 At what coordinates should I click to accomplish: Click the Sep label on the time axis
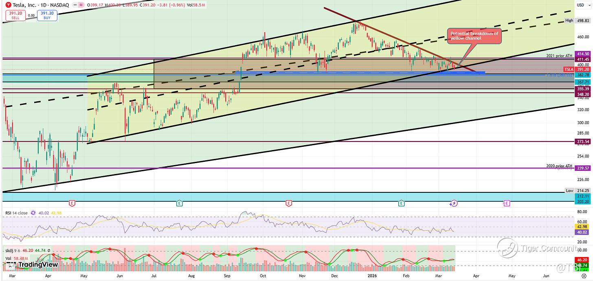tap(228, 276)
